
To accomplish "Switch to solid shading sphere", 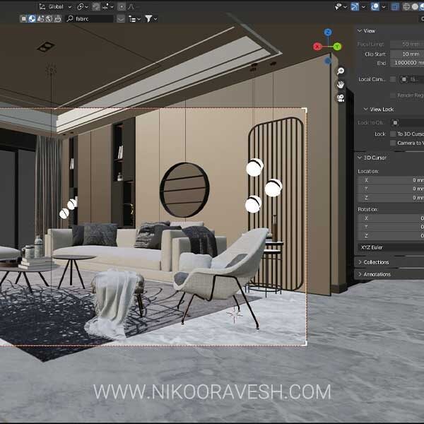I will coord(415,7).
